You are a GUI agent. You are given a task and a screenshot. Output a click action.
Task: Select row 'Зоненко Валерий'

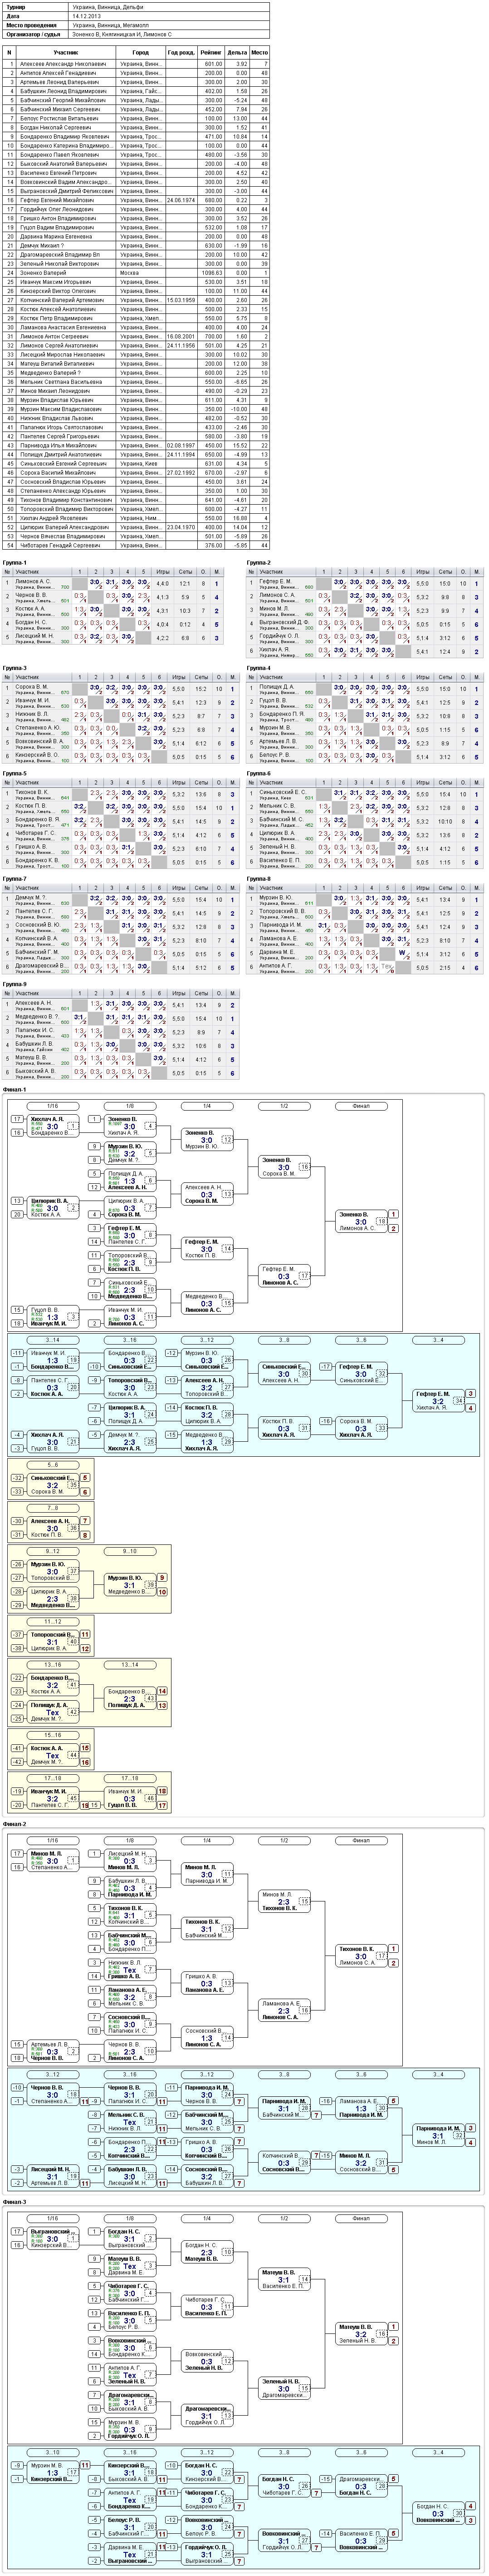pyautogui.click(x=137, y=273)
